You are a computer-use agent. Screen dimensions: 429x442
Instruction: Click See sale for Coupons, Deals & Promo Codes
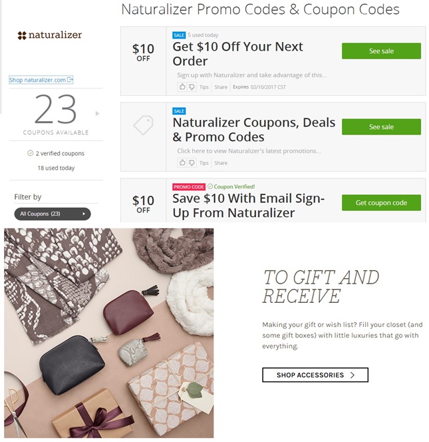coord(381,127)
